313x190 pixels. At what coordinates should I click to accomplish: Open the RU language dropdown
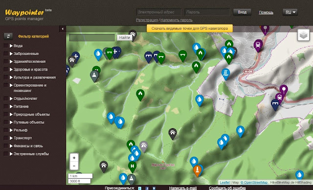pos(290,12)
